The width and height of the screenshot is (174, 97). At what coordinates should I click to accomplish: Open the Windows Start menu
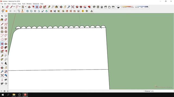point(3,95)
